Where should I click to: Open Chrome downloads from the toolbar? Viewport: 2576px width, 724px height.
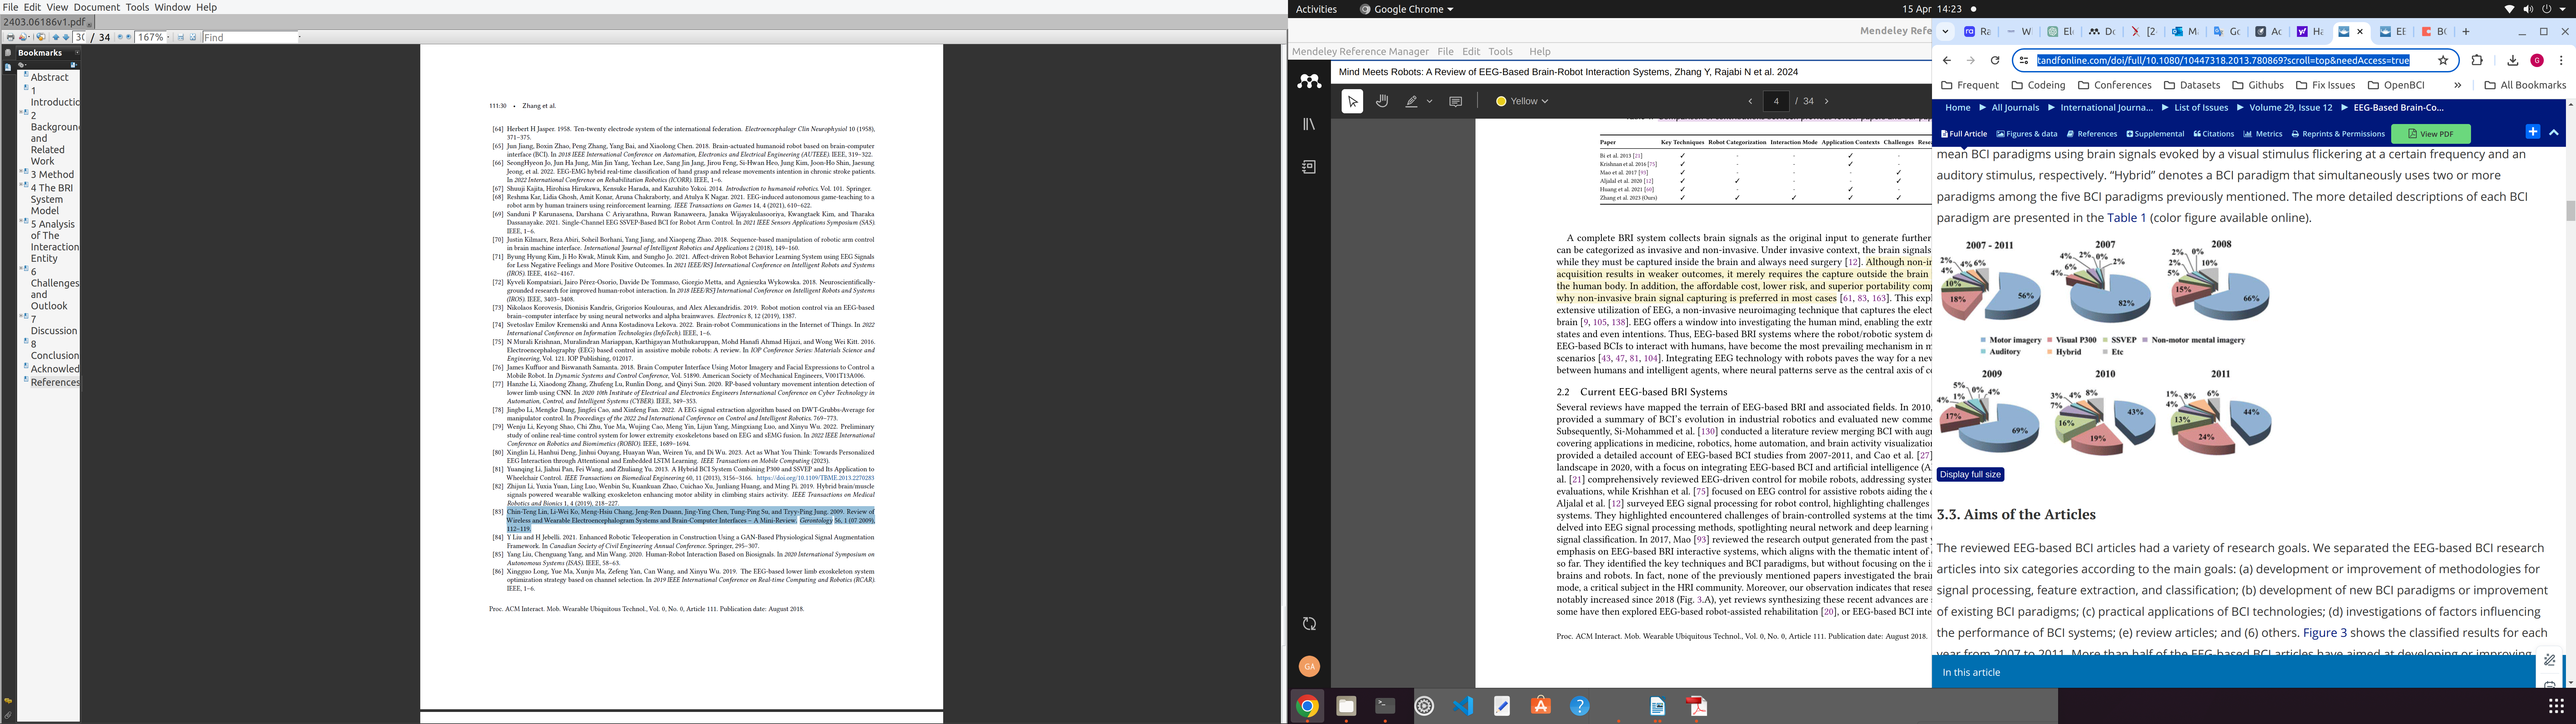tap(2513, 60)
